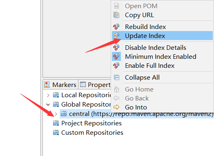Image resolution: width=214 pixels, height=156 pixels.
Task: Select Rebuild Index menu entry
Action: click(x=162, y=27)
